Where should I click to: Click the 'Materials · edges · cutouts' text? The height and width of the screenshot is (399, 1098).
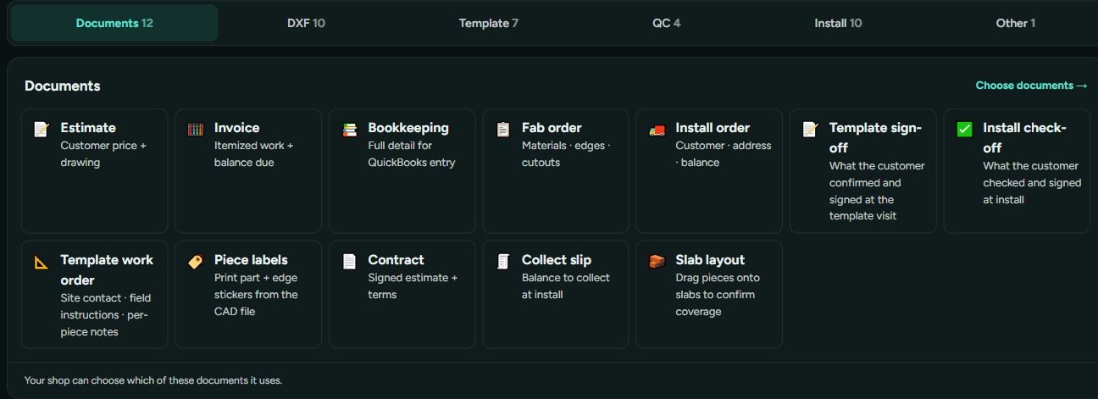pyautogui.click(x=566, y=154)
